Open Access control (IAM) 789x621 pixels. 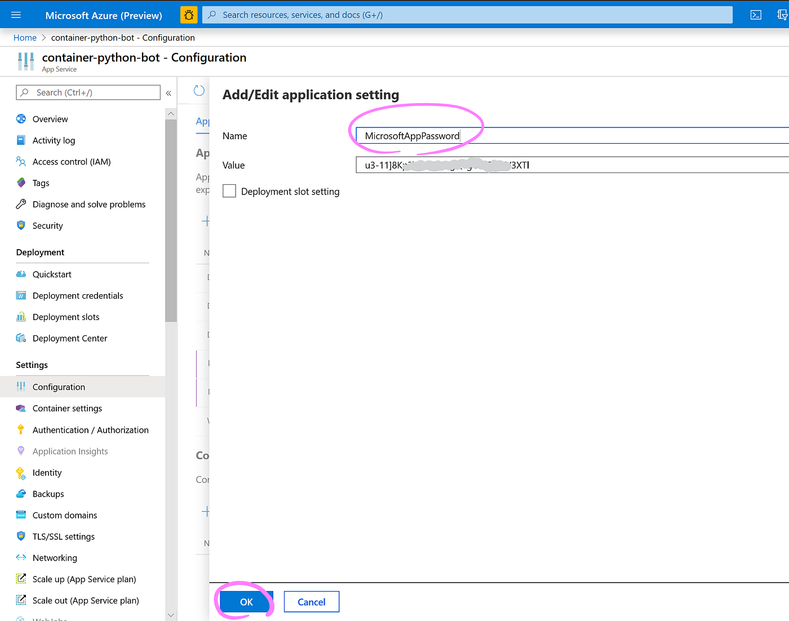tap(71, 162)
